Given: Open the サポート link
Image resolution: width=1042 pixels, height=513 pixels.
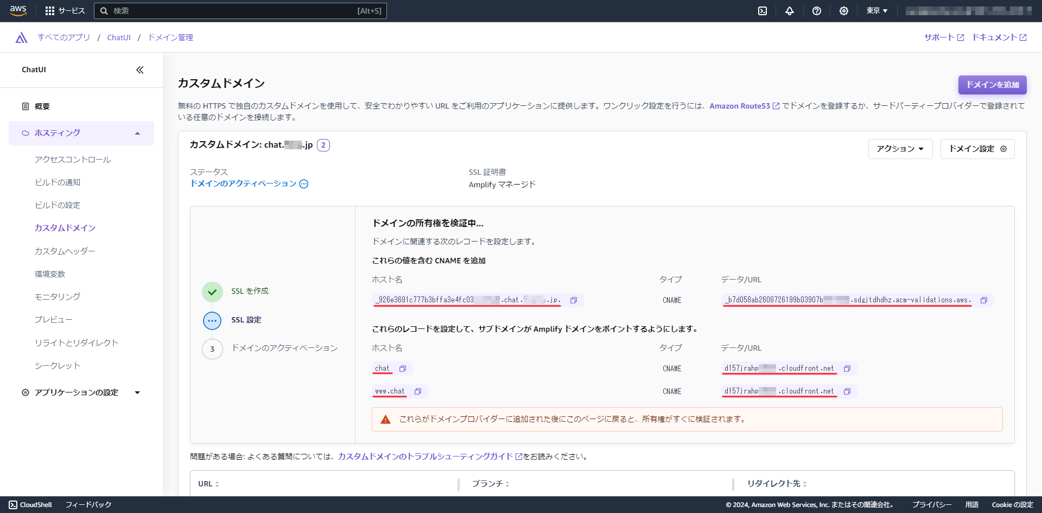Looking at the screenshot, I should pos(944,37).
